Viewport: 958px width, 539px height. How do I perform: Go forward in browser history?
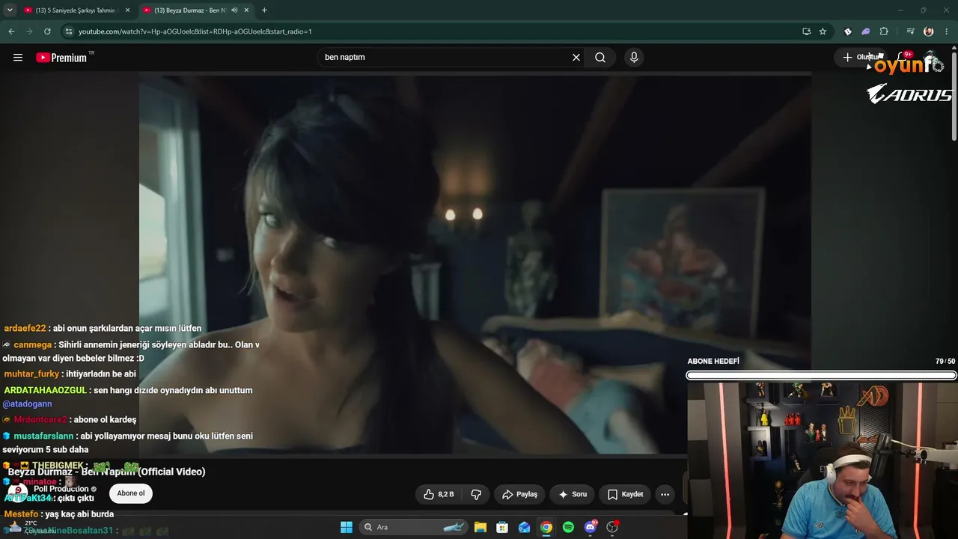point(29,31)
